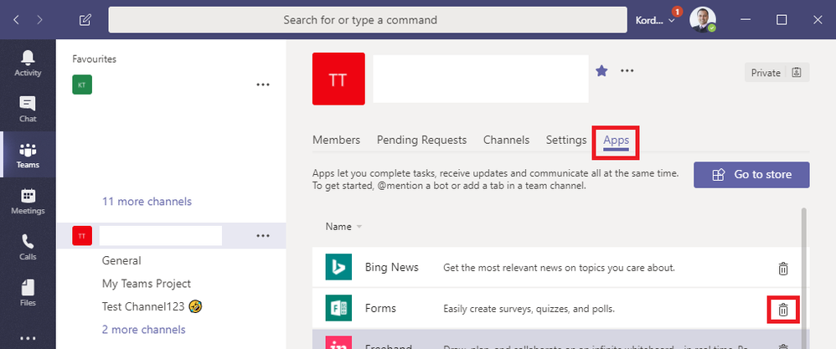This screenshot has width=836, height=349.
Task: Show more apps ellipsis in left rail
Action: click(x=28, y=338)
